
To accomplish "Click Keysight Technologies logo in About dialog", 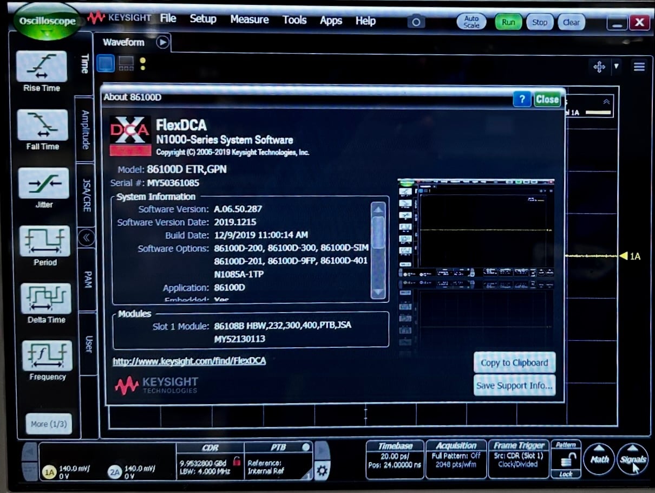I will pos(156,385).
